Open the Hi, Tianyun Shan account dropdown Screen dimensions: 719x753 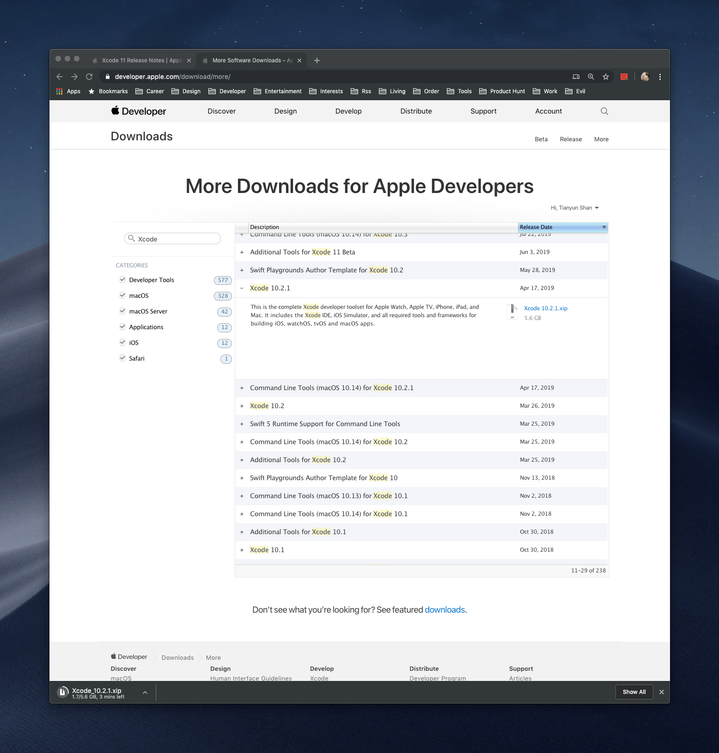[574, 208]
